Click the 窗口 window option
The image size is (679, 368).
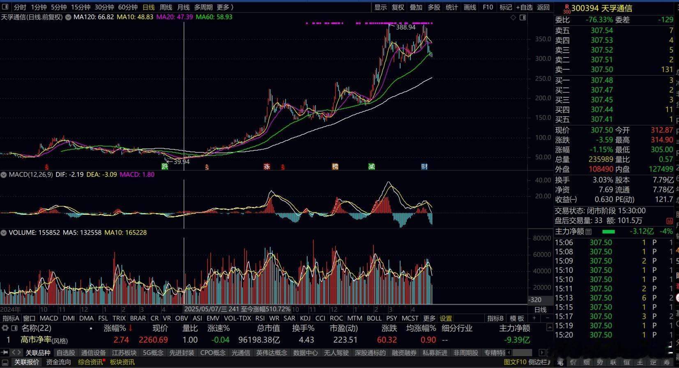coord(29,318)
